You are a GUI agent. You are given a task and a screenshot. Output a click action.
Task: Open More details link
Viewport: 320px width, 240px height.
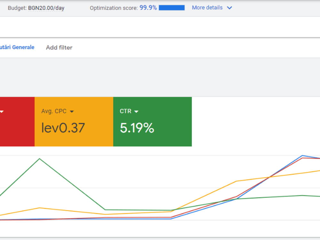pyautogui.click(x=207, y=8)
